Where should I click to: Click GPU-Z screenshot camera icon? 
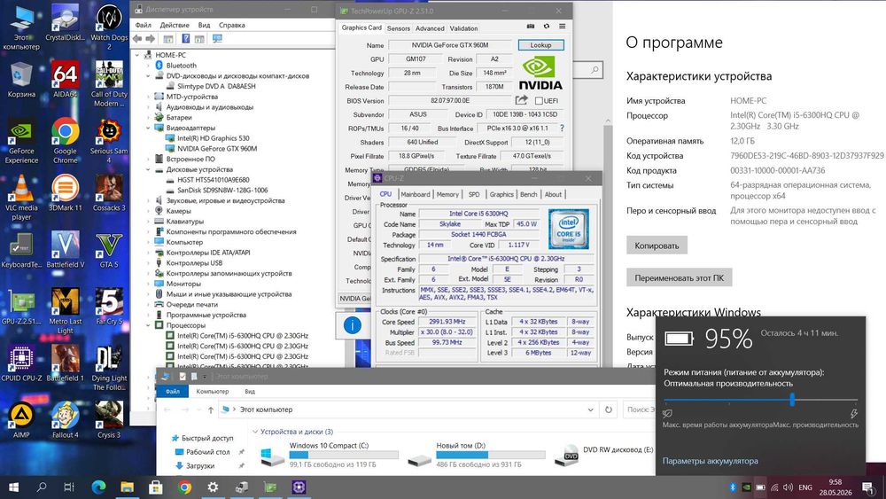(x=531, y=26)
